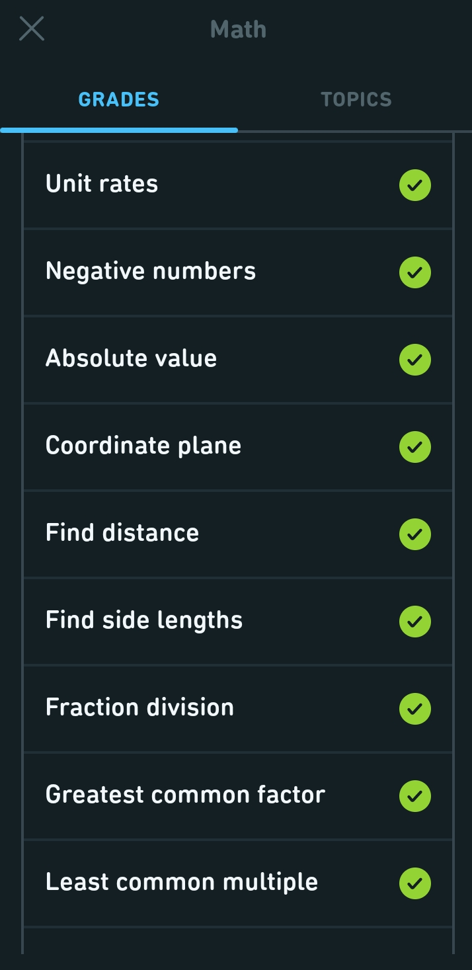This screenshot has height=970, width=472.
Task: Click the Least common multiple check icon
Action: (414, 883)
